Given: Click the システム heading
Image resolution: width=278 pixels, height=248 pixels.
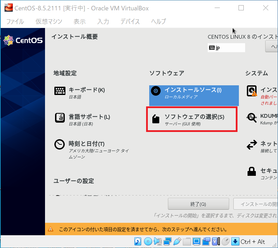Looking at the screenshot, I should [x=257, y=73].
